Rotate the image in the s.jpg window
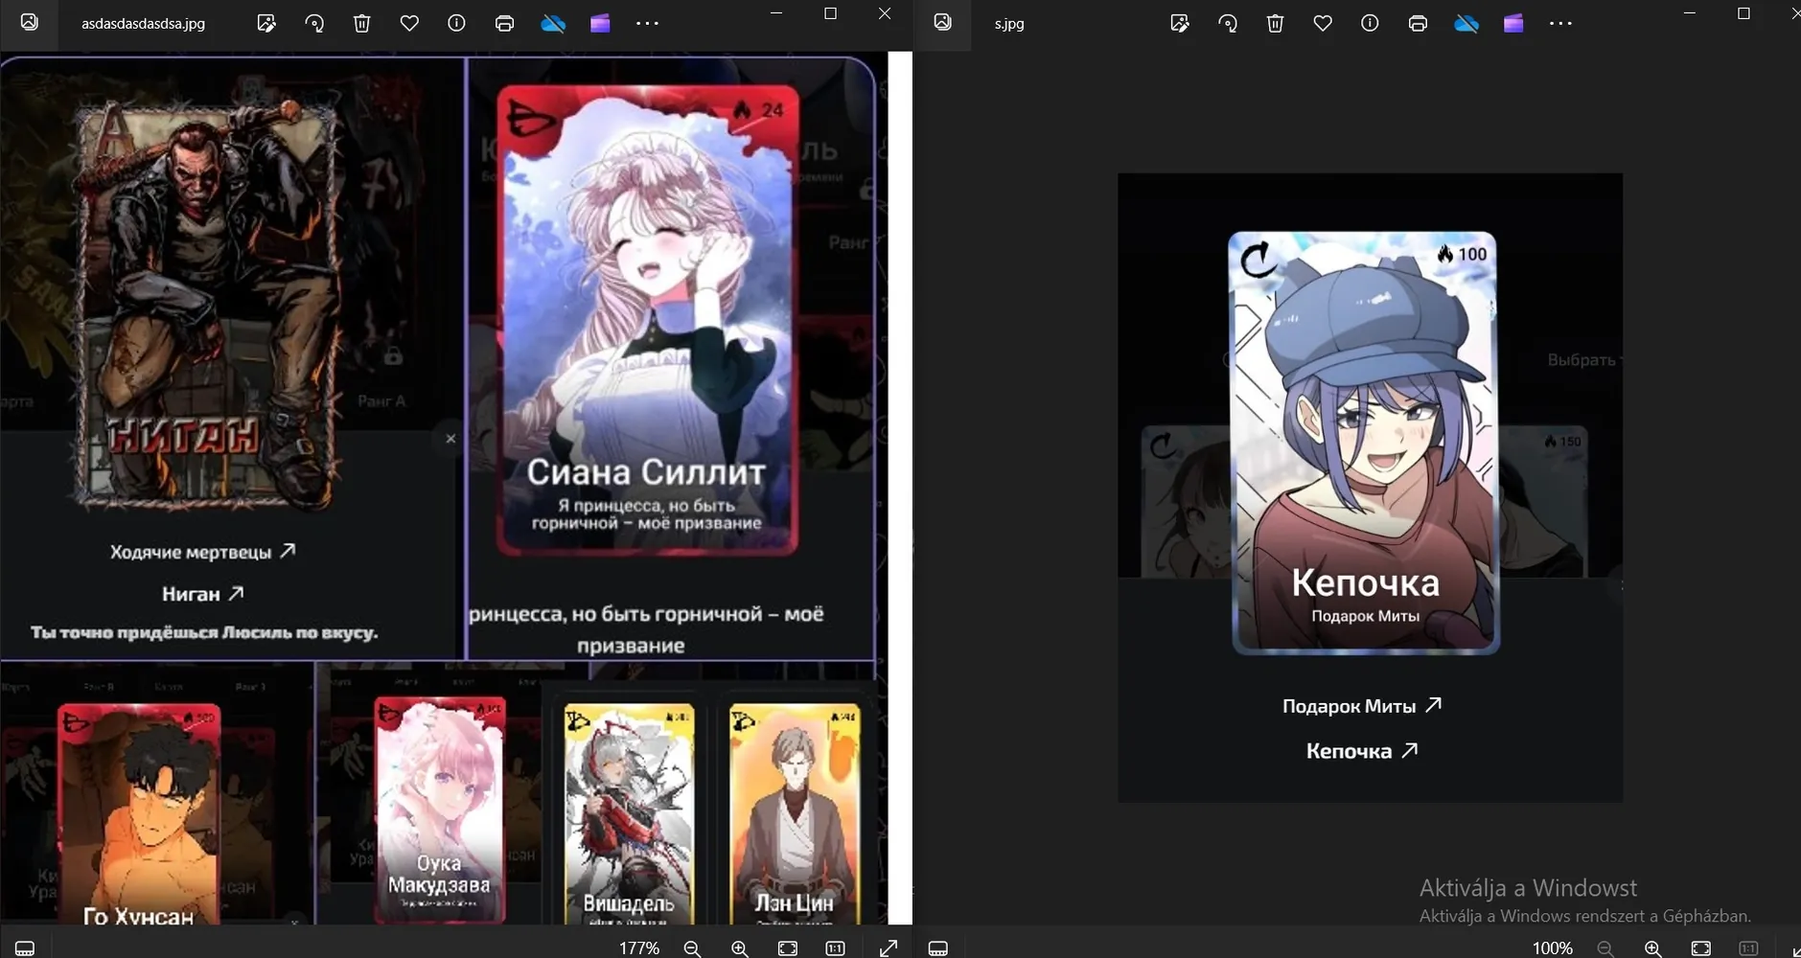Screen dimensions: 1801x958 click(x=1228, y=23)
